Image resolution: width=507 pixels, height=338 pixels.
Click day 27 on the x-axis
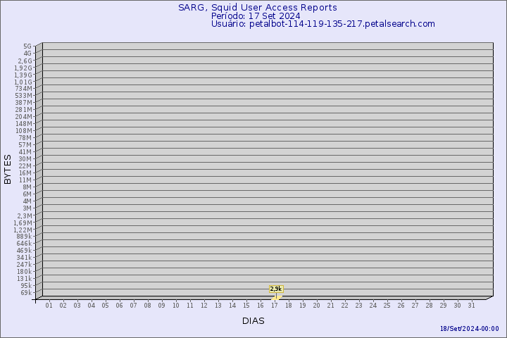pos(415,306)
